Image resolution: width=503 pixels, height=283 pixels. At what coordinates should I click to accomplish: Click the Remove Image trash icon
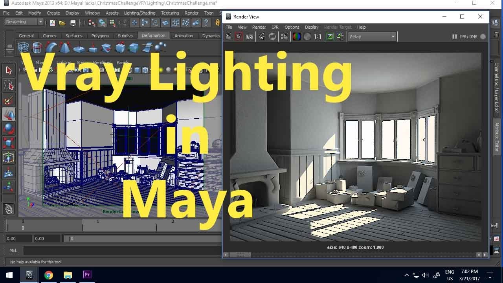pos(340,37)
